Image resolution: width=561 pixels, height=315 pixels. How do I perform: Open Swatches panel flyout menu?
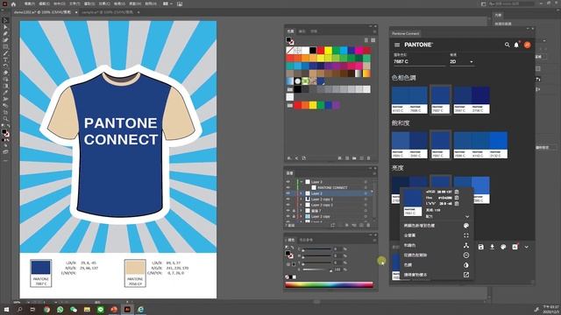pyautogui.click(x=375, y=31)
